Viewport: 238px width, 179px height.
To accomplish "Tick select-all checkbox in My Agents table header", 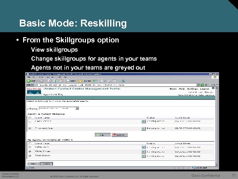I will click(x=30, y=144).
